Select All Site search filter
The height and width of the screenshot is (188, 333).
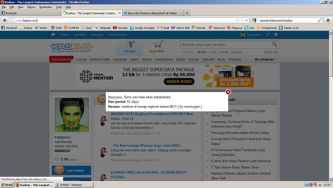point(202,52)
